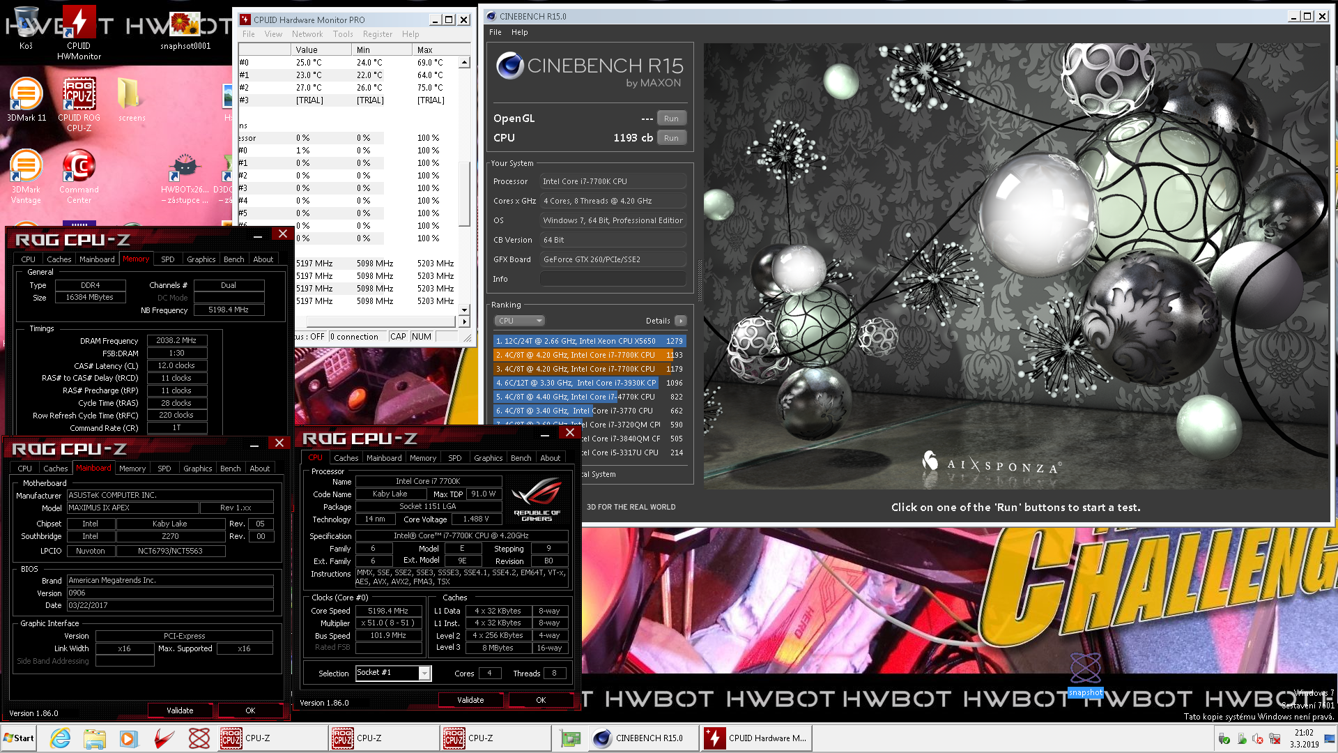The height and width of the screenshot is (753, 1338).
Task: Open the screens folder on desktop
Action: click(x=131, y=100)
